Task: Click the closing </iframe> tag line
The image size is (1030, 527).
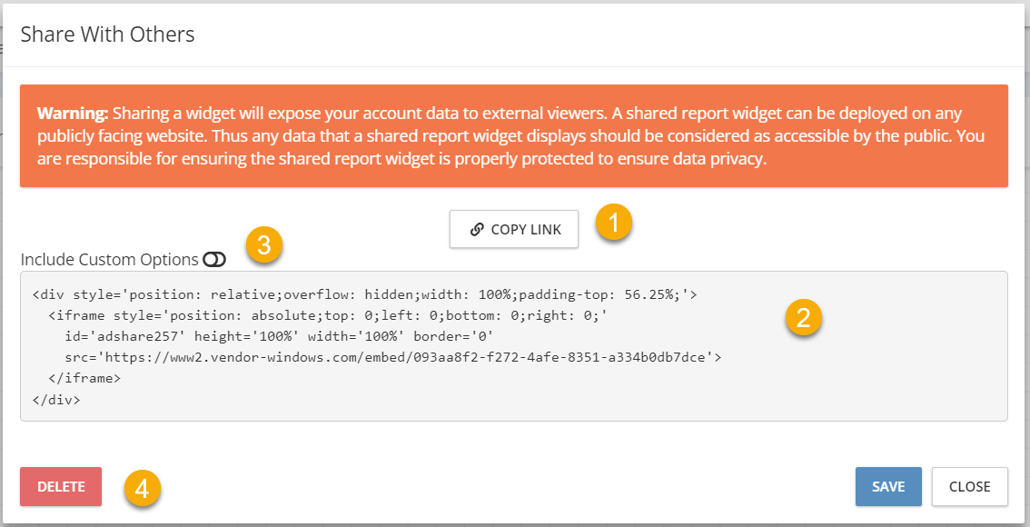Action: [84, 379]
